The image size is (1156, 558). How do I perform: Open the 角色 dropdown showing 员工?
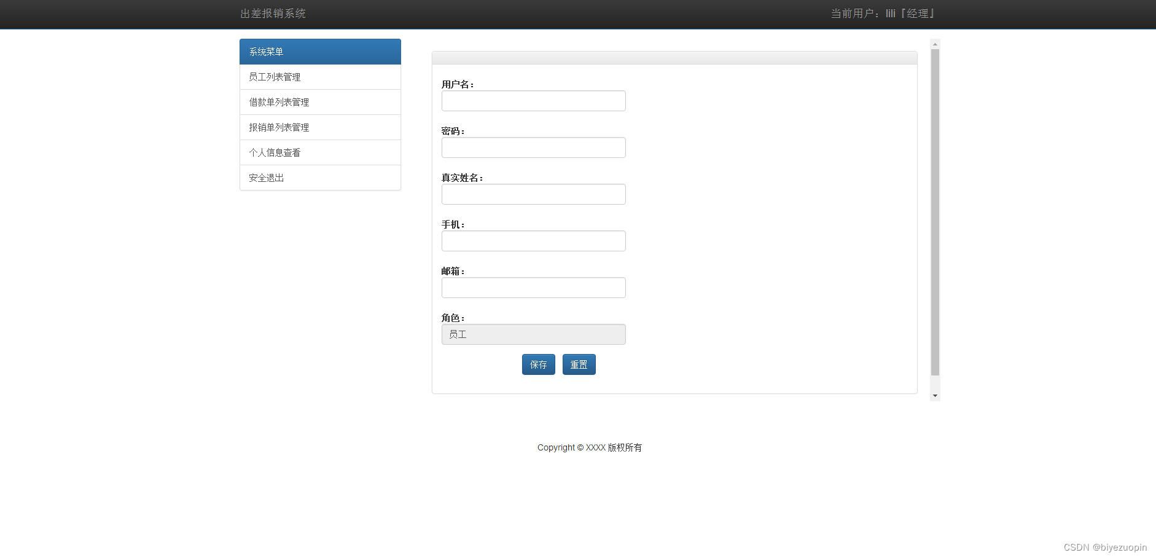(x=533, y=334)
